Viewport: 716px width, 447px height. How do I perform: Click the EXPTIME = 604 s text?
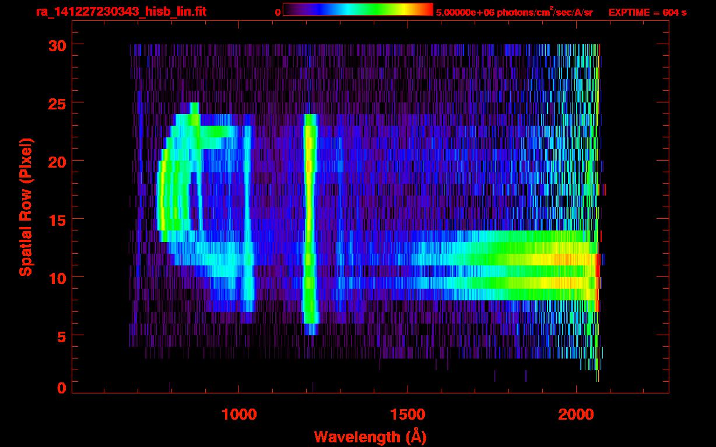click(x=647, y=12)
